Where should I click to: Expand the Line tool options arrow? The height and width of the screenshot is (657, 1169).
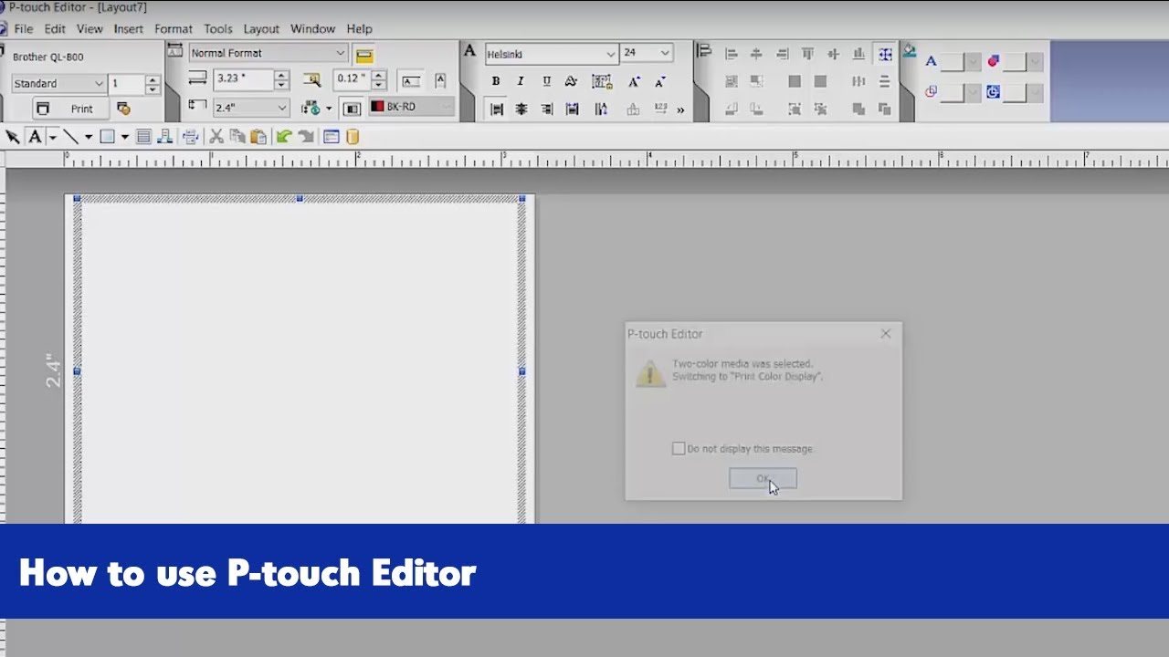[x=88, y=138]
